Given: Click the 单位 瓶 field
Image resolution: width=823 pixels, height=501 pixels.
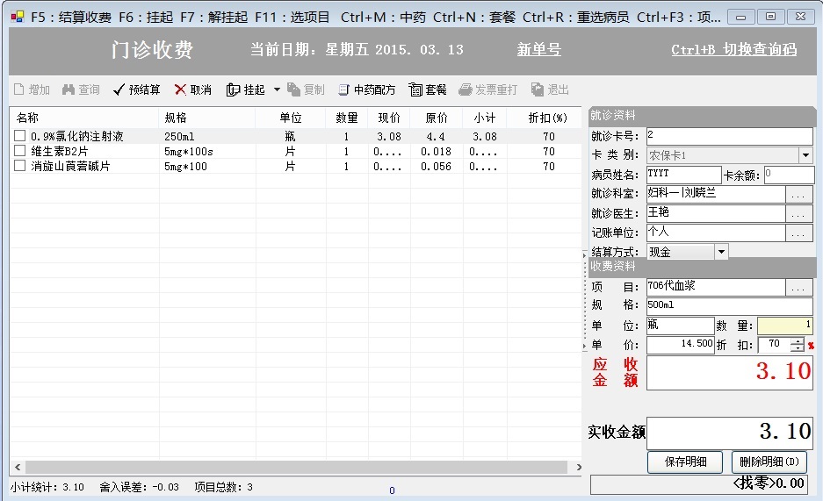Looking at the screenshot, I should [680, 326].
